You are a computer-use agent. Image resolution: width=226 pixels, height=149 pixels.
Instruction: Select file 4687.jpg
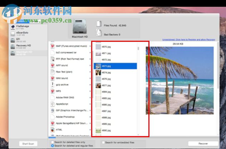115,111
